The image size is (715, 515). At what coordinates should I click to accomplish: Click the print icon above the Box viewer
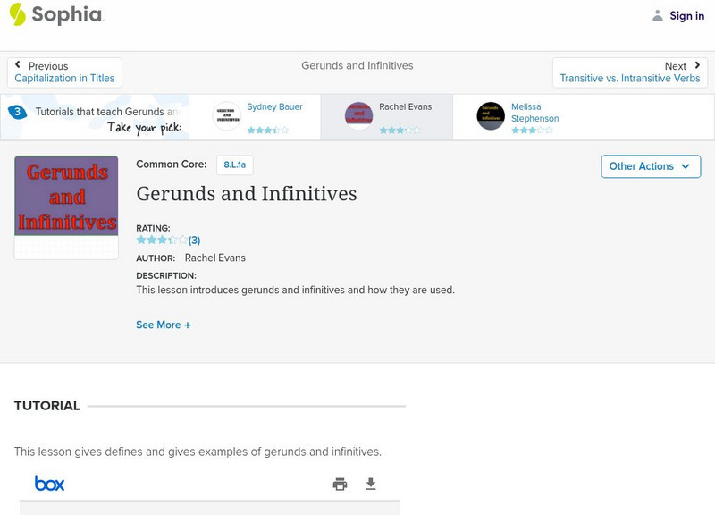340,483
